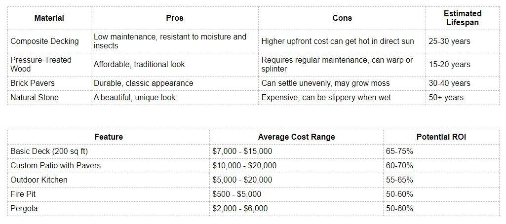Click the 65-75% ROI cell

pos(441,151)
